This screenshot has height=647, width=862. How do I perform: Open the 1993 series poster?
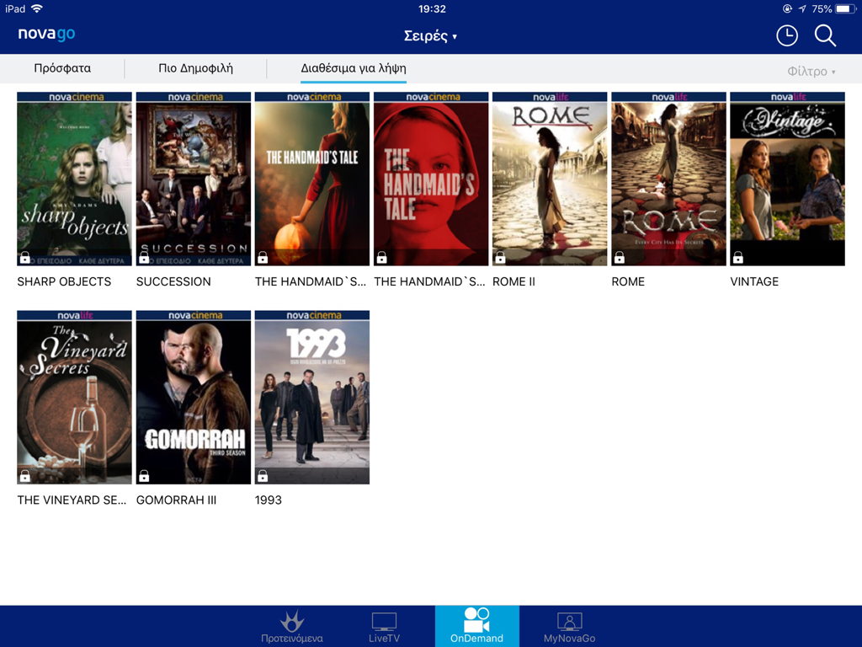(312, 398)
